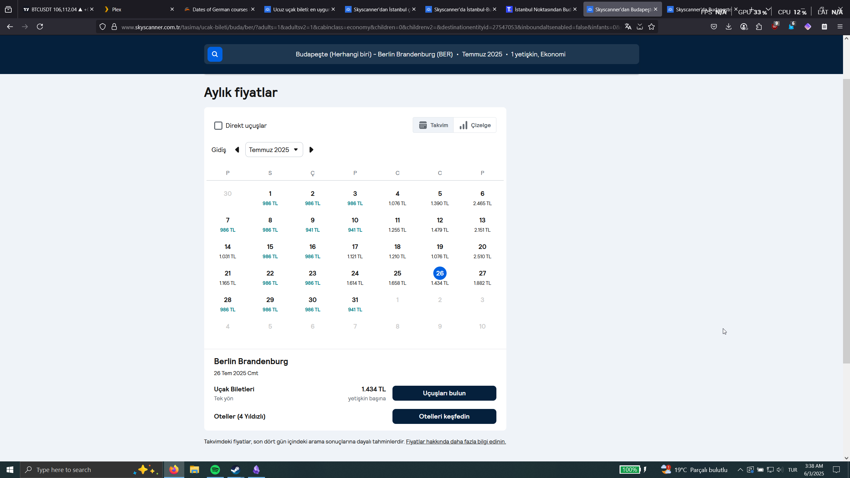Open the Firefox downloads icon

728,27
